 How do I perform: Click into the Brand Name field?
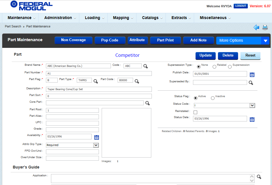click(x=78, y=66)
